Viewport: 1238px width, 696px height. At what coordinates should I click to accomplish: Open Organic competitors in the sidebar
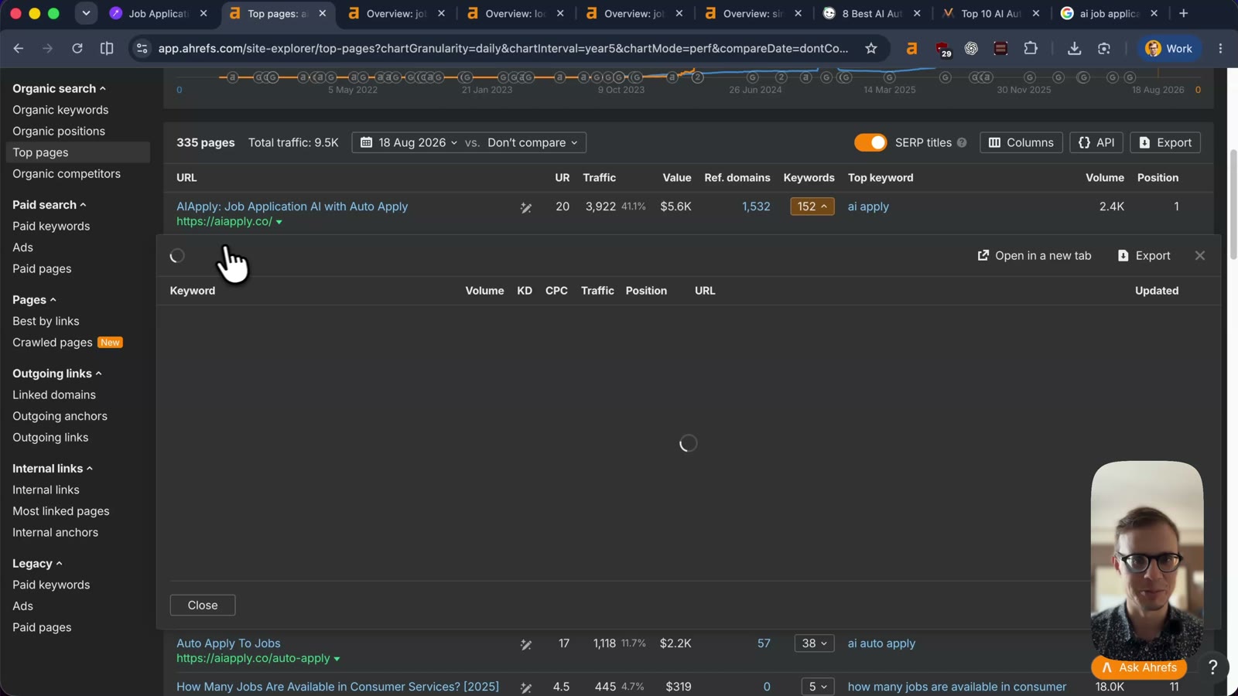tap(67, 174)
